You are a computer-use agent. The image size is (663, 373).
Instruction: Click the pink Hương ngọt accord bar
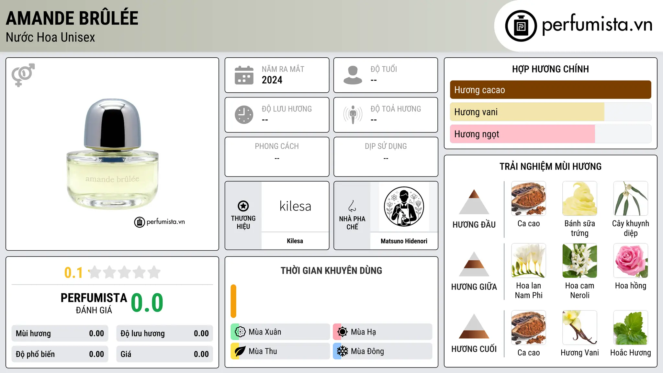tap(523, 134)
